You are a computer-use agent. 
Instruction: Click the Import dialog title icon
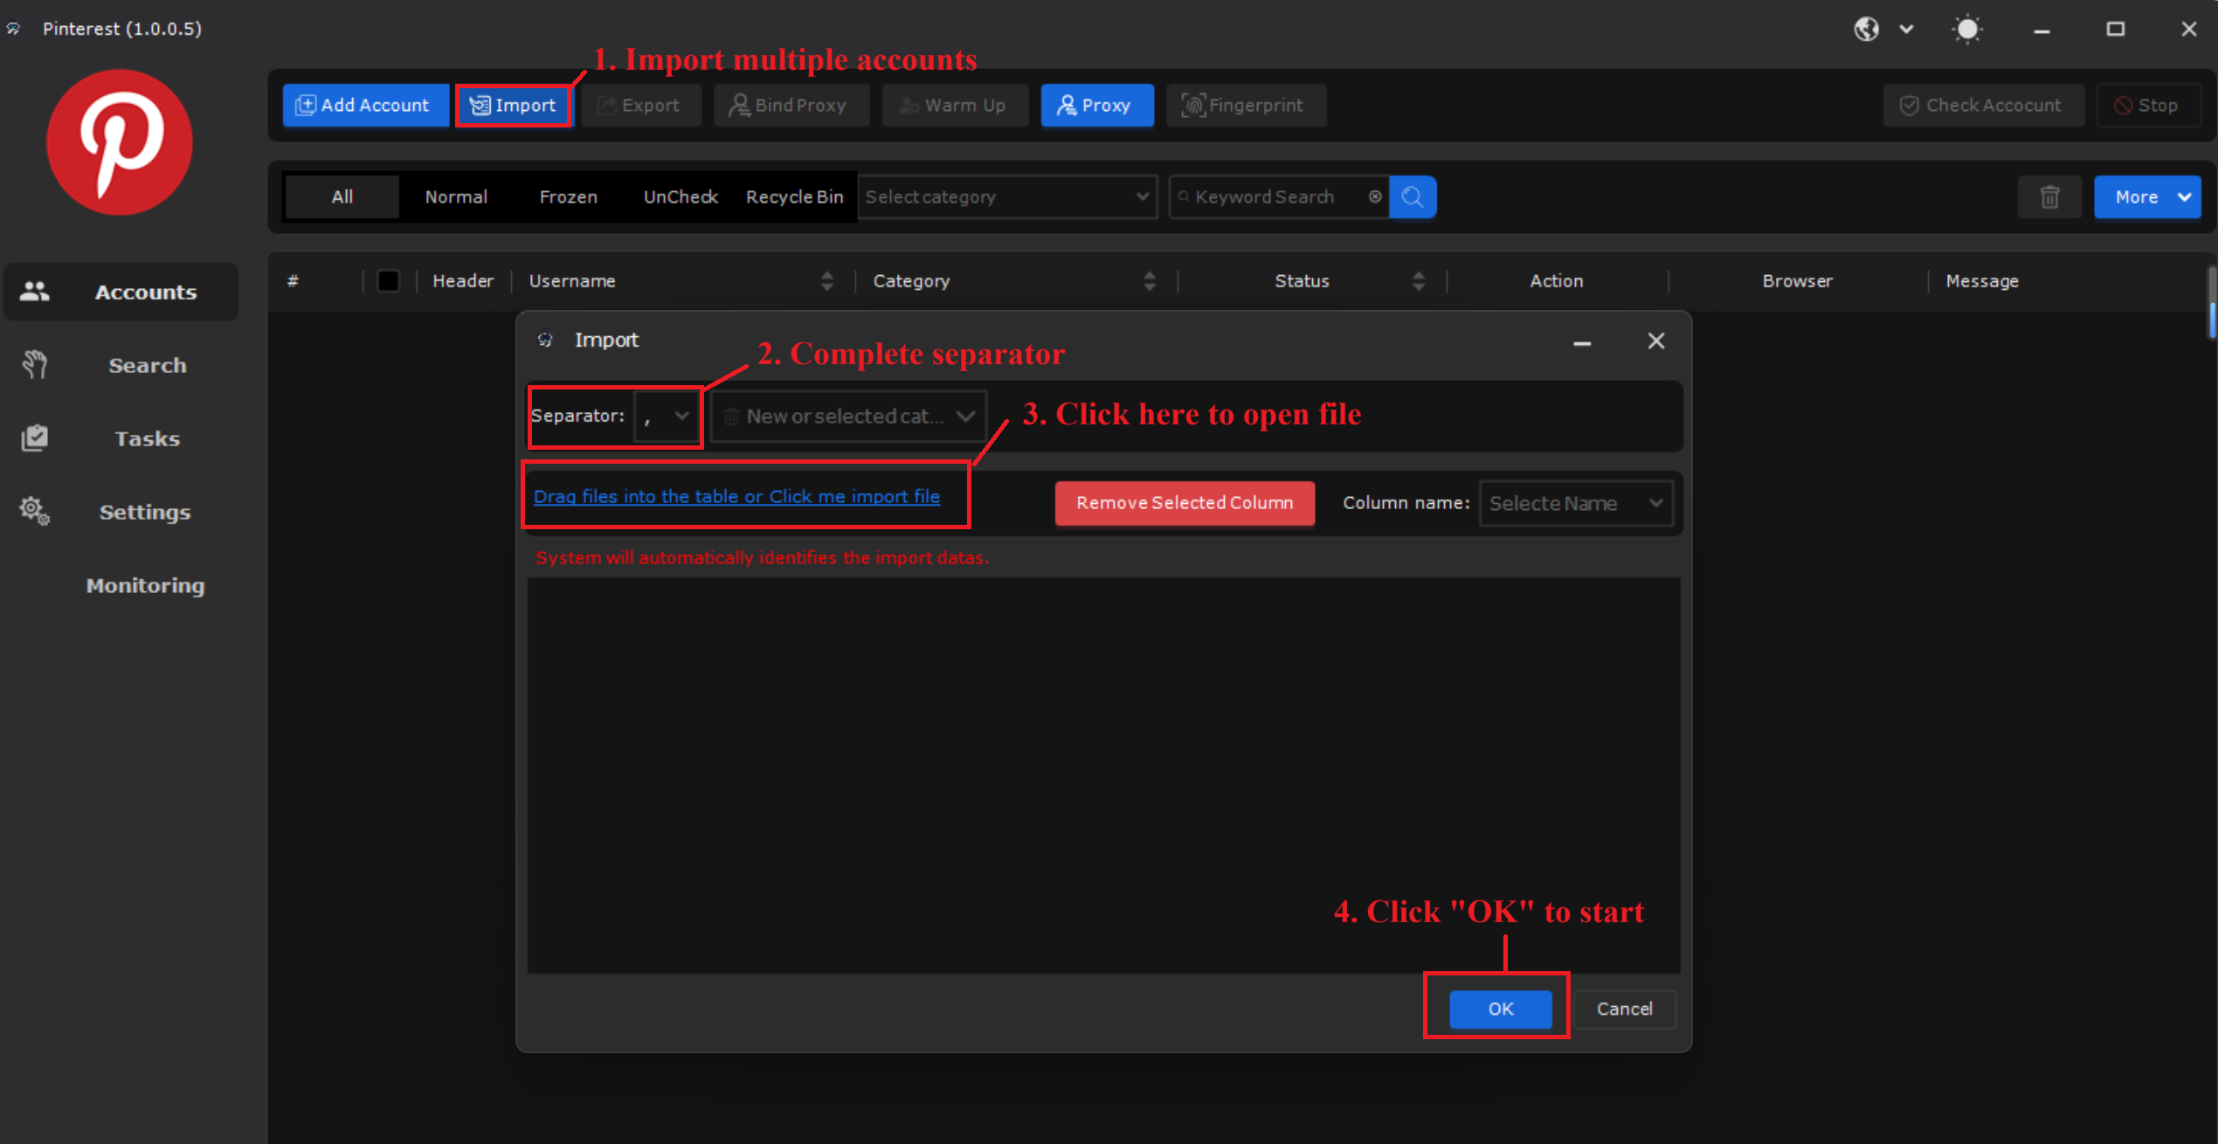point(545,340)
